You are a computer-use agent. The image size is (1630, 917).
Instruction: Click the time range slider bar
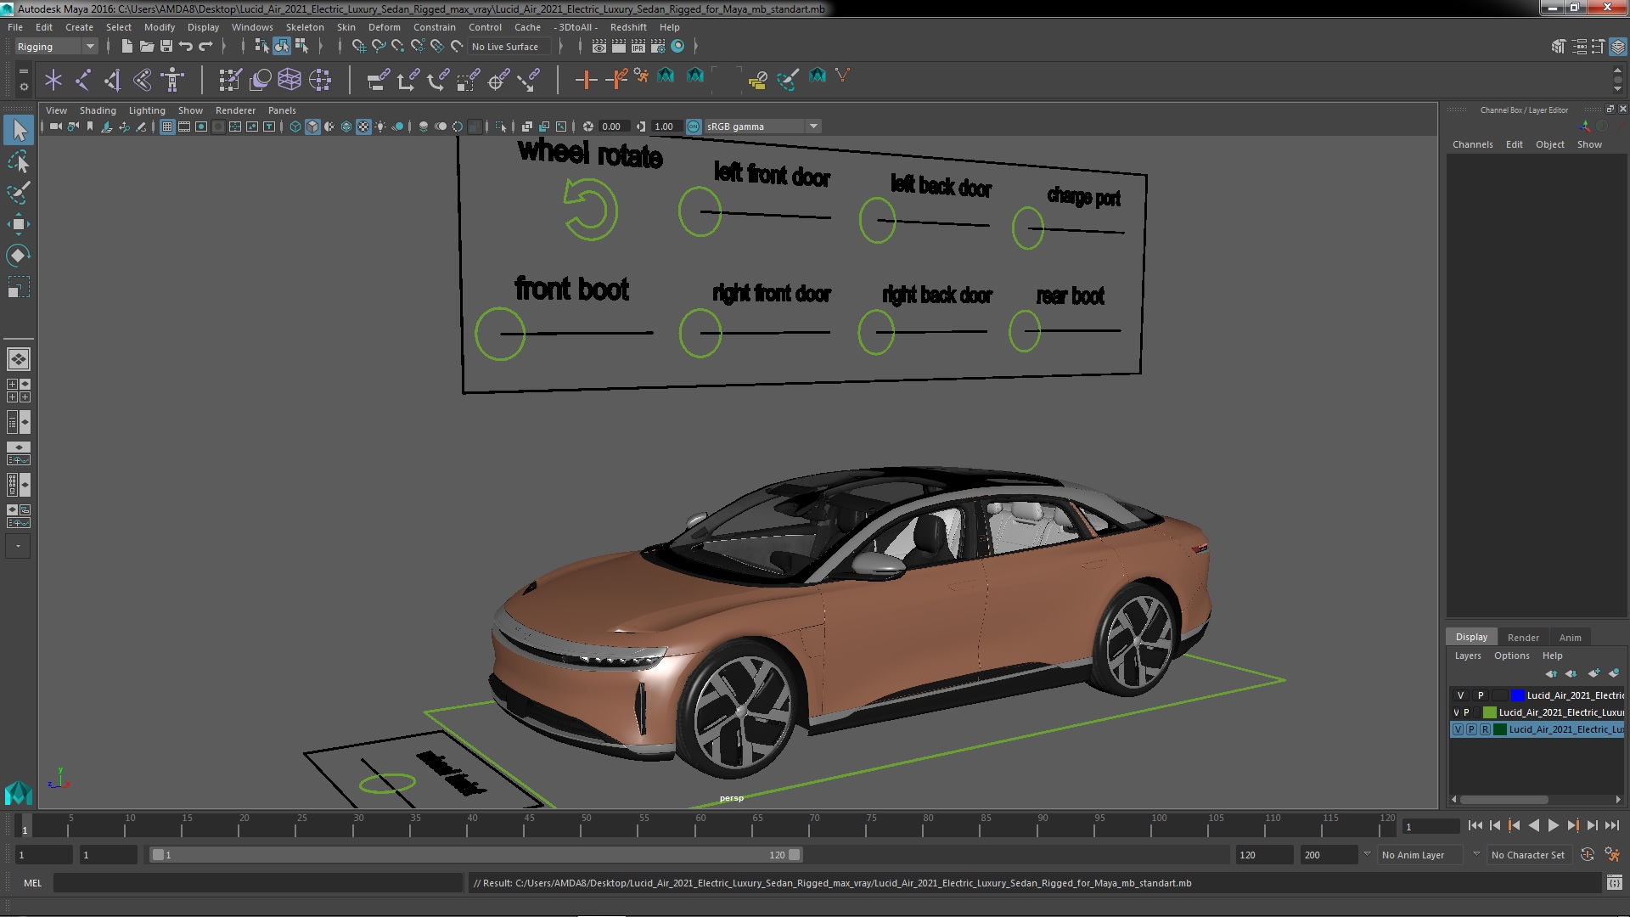coord(475,855)
